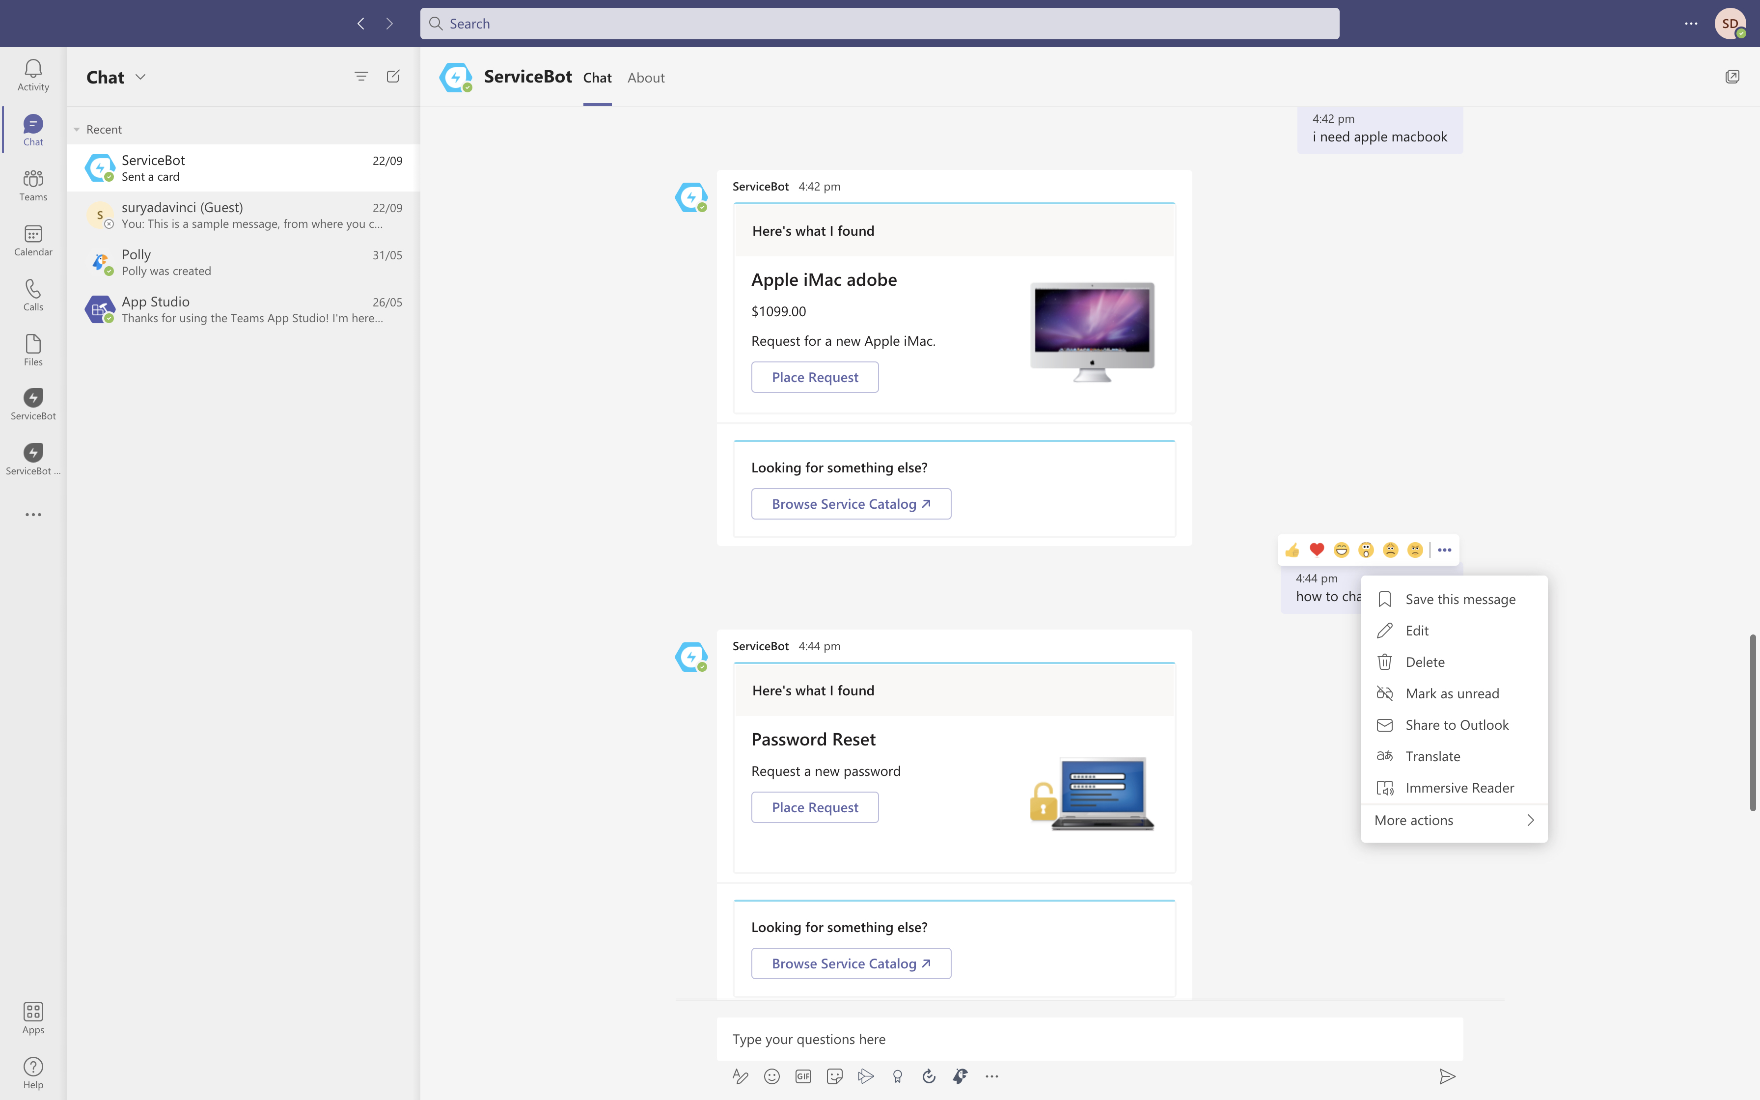This screenshot has height=1100, width=1760.
Task: Add the laughing reaction to the message
Action: (1341, 550)
